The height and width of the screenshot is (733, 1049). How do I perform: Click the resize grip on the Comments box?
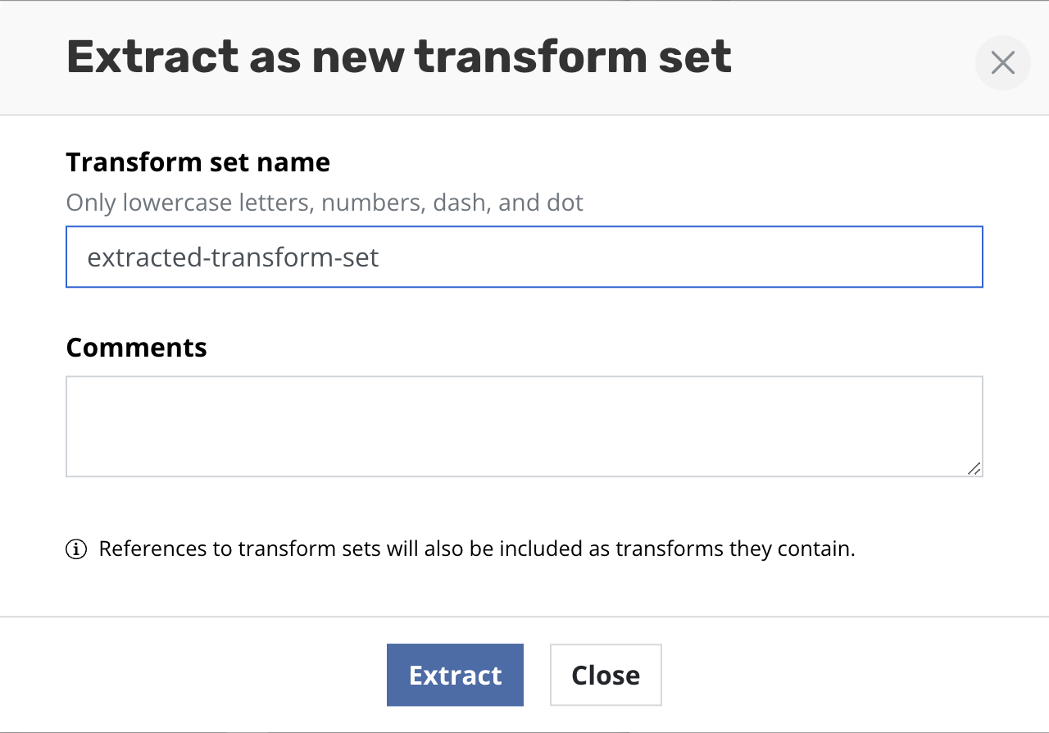click(x=975, y=469)
